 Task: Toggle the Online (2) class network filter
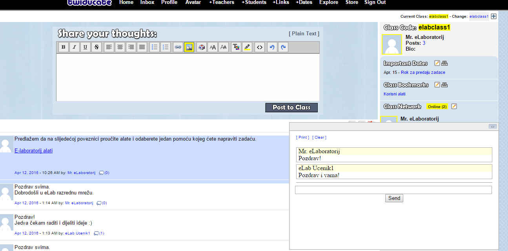click(437, 106)
